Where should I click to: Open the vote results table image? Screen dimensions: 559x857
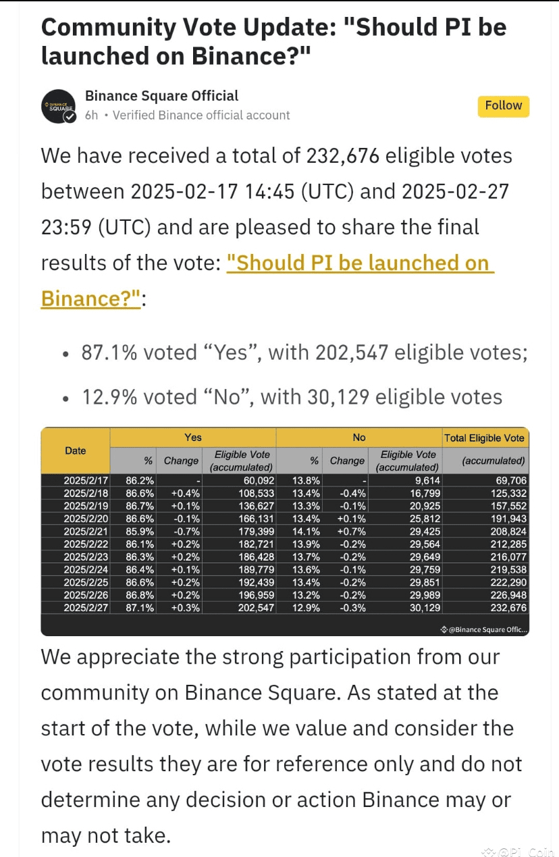[x=284, y=531]
